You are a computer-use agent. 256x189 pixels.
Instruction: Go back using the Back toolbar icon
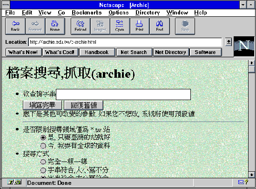coord(15,26)
